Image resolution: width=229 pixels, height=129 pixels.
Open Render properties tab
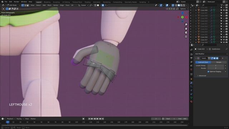(x=191, y=54)
